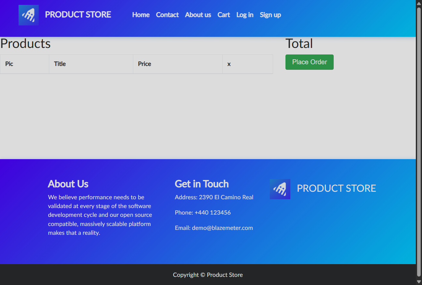Screen dimensions: 422x285
Task: Go to Cart in the navbar
Action: [224, 15]
